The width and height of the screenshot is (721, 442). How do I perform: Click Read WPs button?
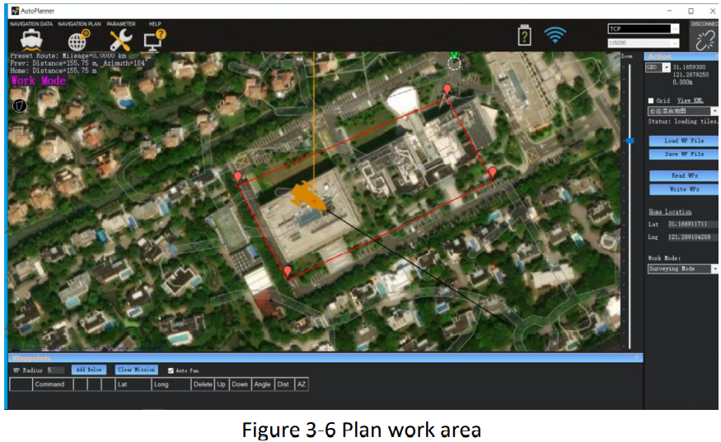684,175
